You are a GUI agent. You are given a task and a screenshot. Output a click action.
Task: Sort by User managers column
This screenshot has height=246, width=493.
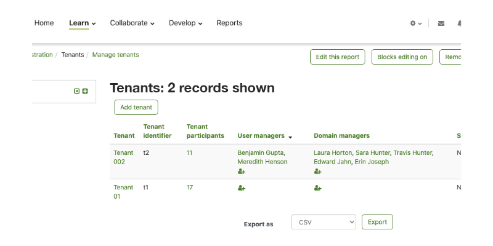pyautogui.click(x=261, y=135)
